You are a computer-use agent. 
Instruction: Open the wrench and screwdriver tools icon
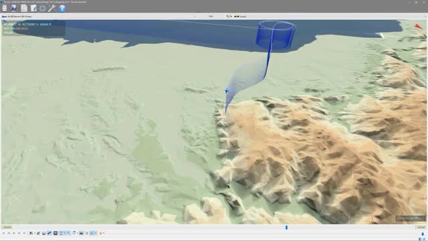(x=52, y=8)
